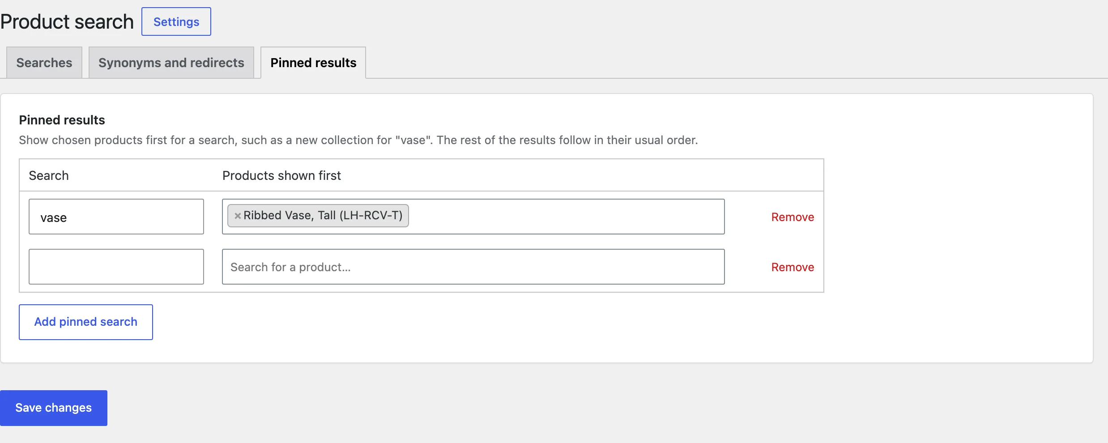Focus the empty search term field in the second row
Screen dimensions: 1108x443
pyautogui.click(x=116, y=267)
